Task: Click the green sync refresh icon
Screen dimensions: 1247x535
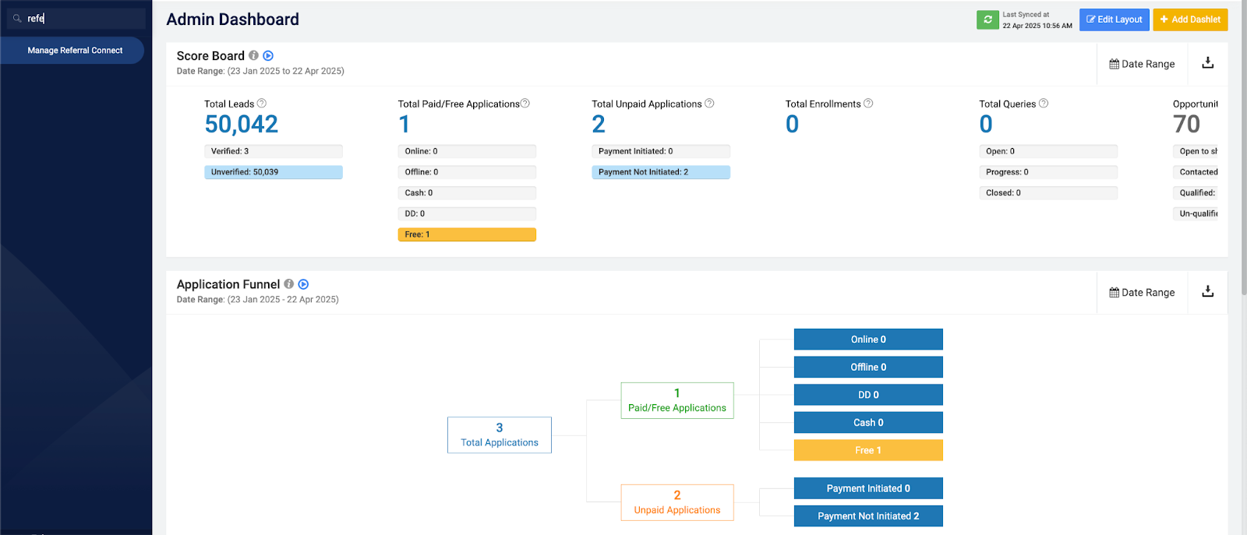Action: pos(987,19)
